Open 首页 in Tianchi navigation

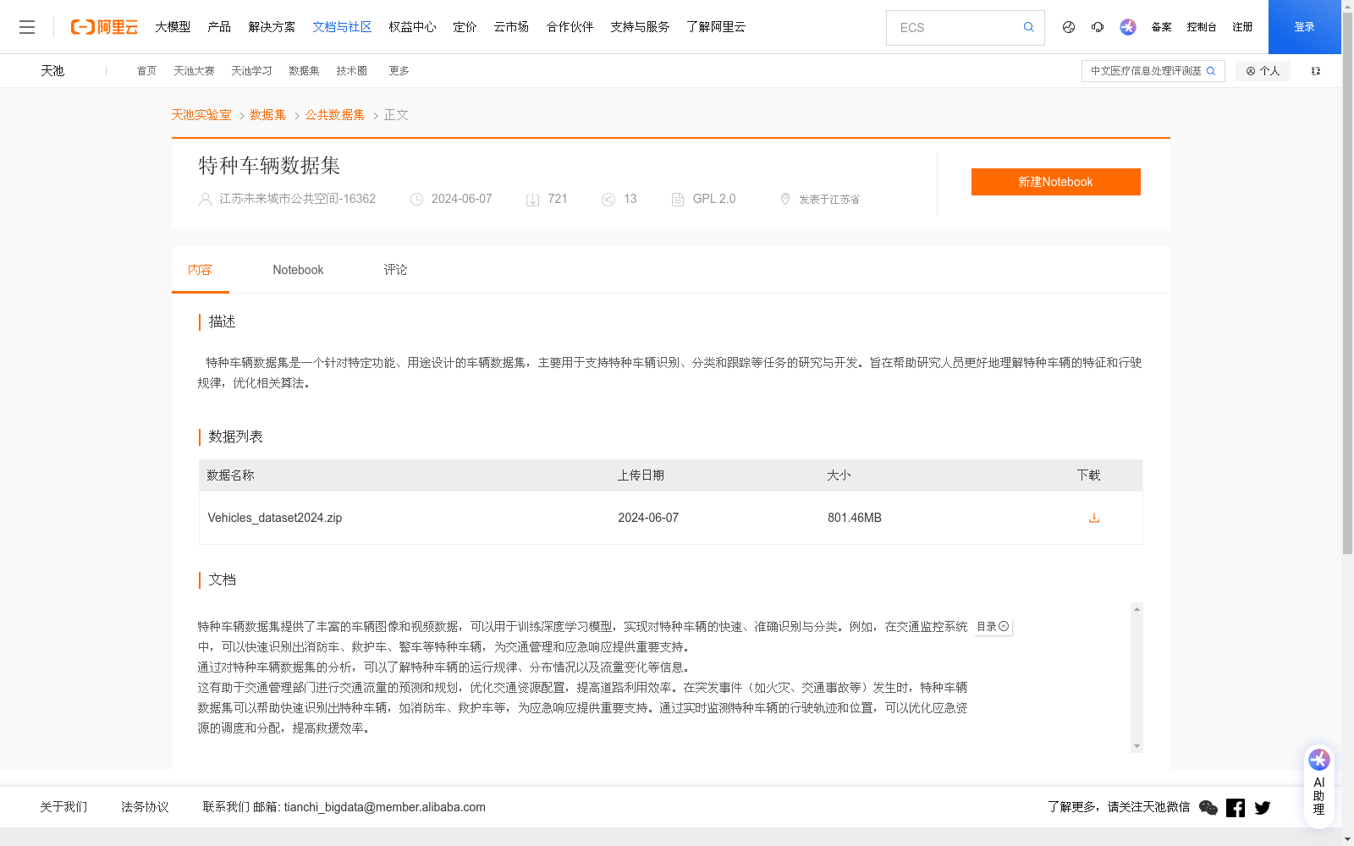click(146, 71)
